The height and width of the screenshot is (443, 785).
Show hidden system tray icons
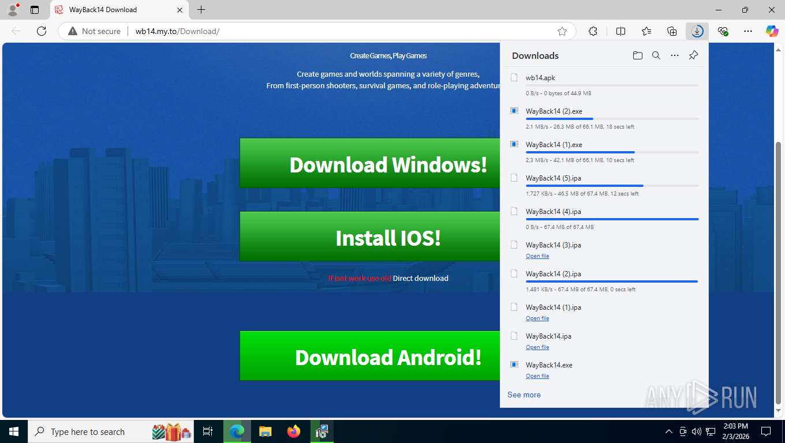click(669, 431)
